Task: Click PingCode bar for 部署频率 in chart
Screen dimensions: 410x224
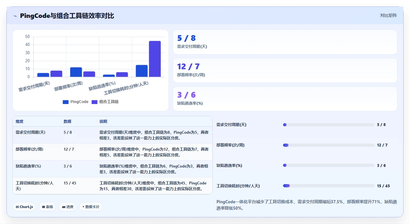Action: pos(76,72)
